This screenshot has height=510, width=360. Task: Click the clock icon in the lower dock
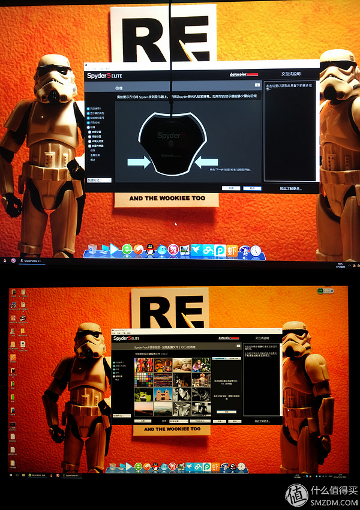[x=241, y=467]
